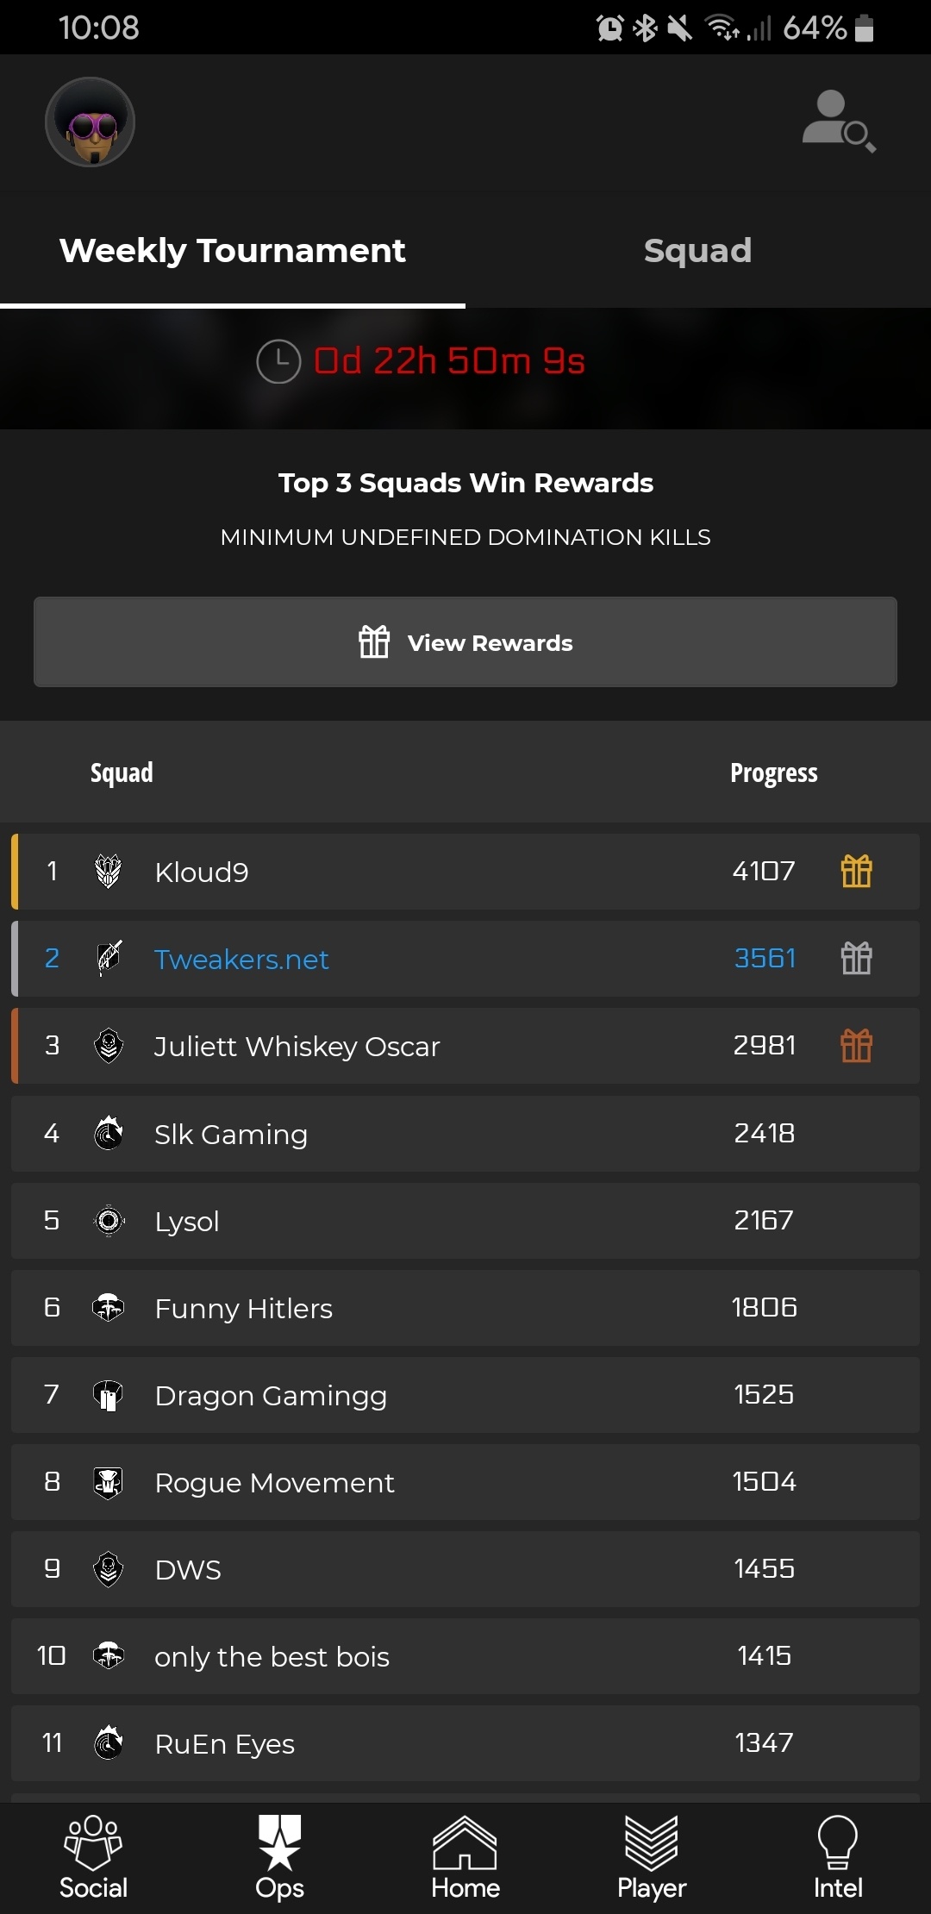Tap the silver gift icon for Tweakers.net
The image size is (931, 1914).
[856, 958]
